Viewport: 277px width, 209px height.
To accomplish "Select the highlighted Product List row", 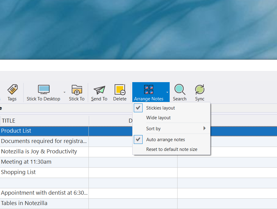I will coord(16,131).
